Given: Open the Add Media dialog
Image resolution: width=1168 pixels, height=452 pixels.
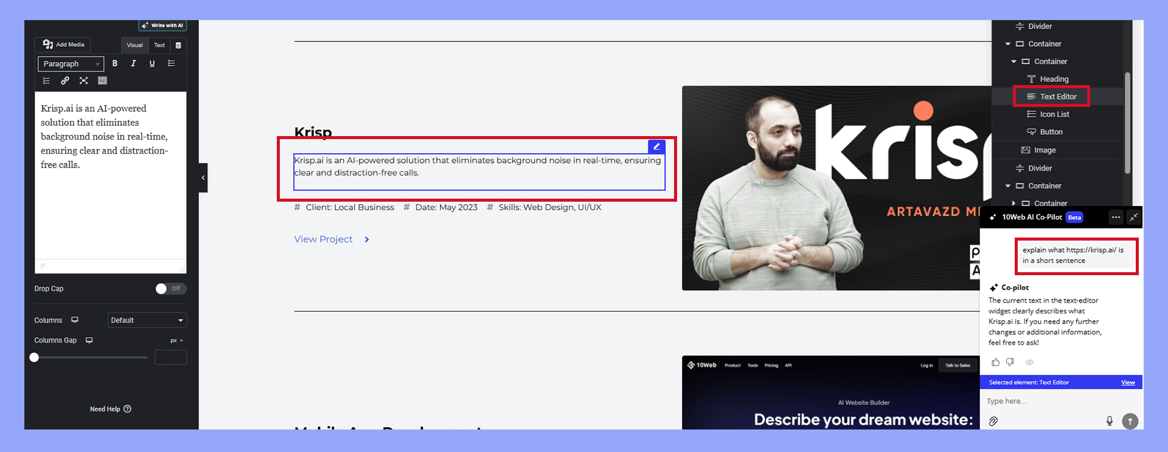Looking at the screenshot, I should pyautogui.click(x=63, y=44).
